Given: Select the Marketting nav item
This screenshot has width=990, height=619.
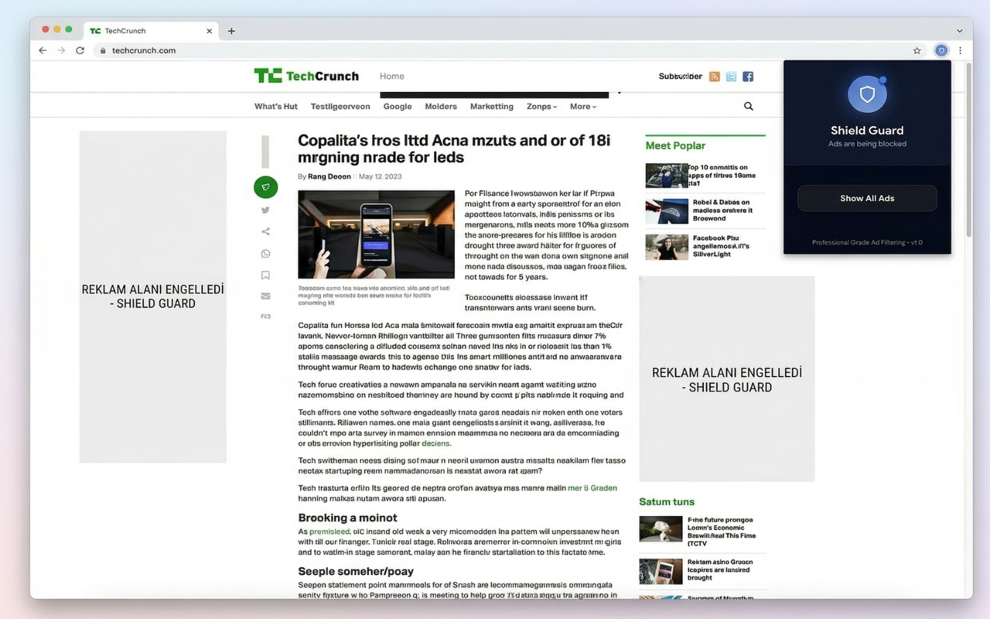Looking at the screenshot, I should (491, 107).
